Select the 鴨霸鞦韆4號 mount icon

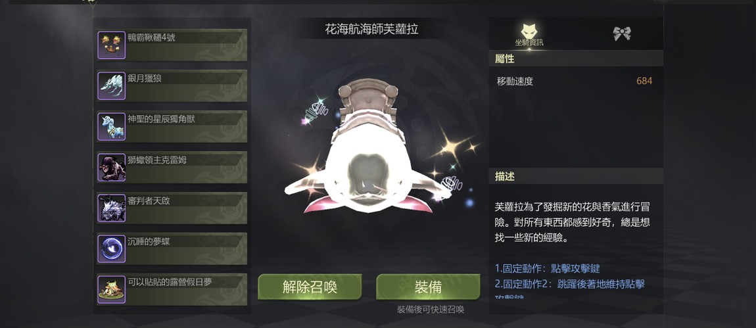pos(111,45)
